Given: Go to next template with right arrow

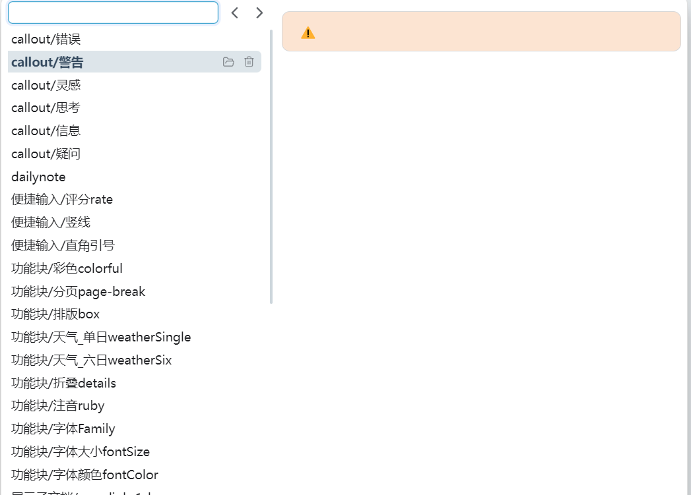Looking at the screenshot, I should (x=259, y=13).
